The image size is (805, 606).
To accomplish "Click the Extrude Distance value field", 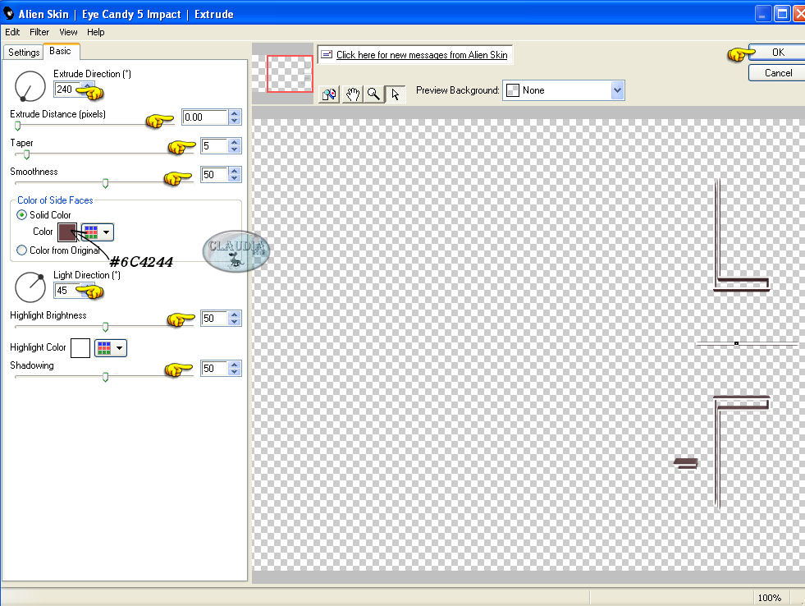I will [205, 117].
